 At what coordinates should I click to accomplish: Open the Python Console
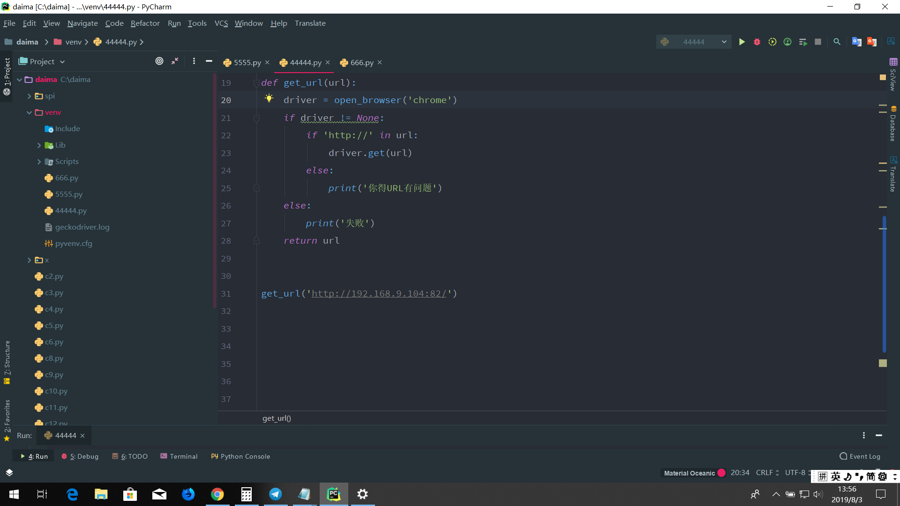(240, 456)
